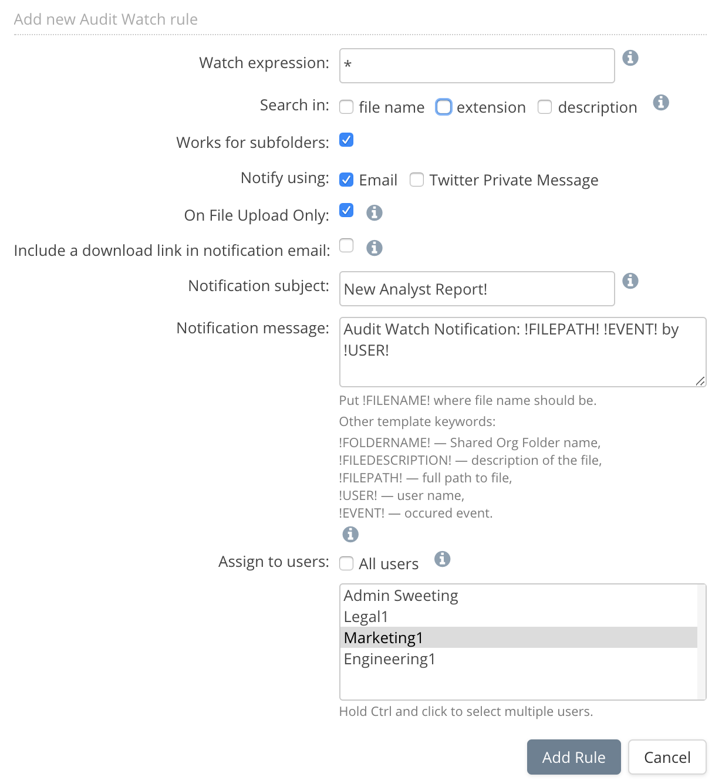Click info icon beside Watch expression field
722x784 pixels.
[x=630, y=58]
